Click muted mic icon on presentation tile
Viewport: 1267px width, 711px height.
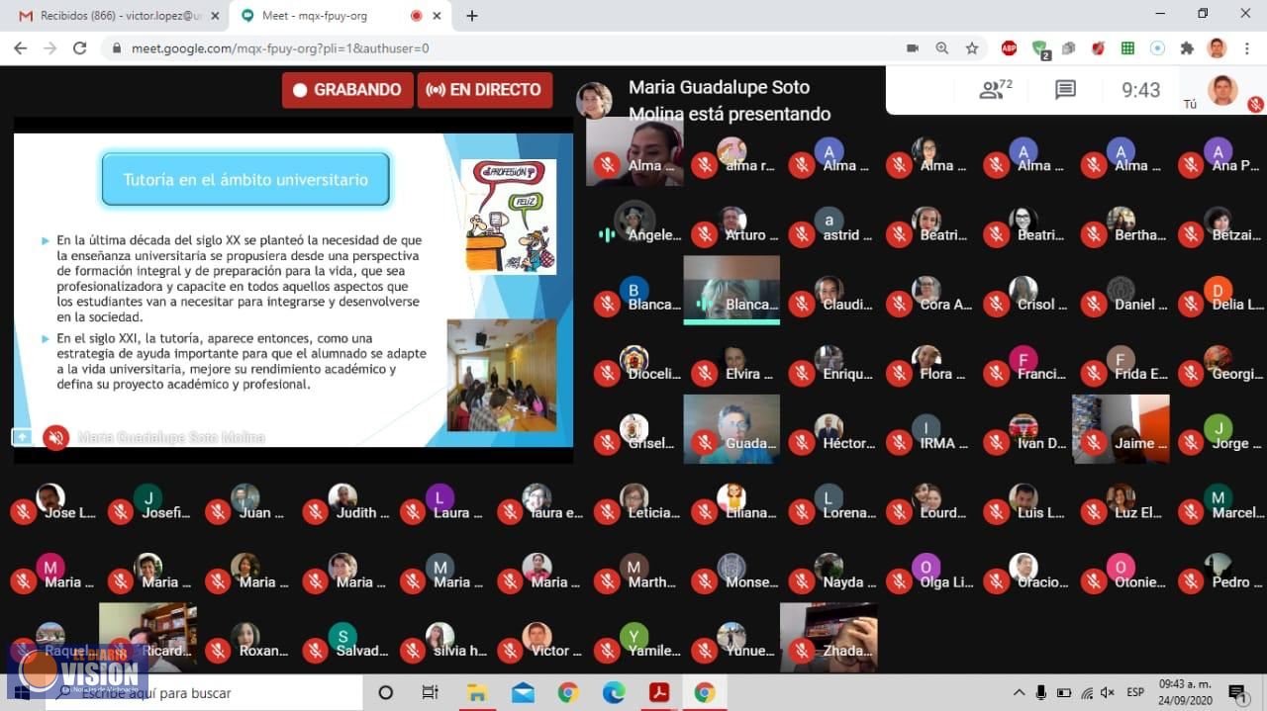56,437
